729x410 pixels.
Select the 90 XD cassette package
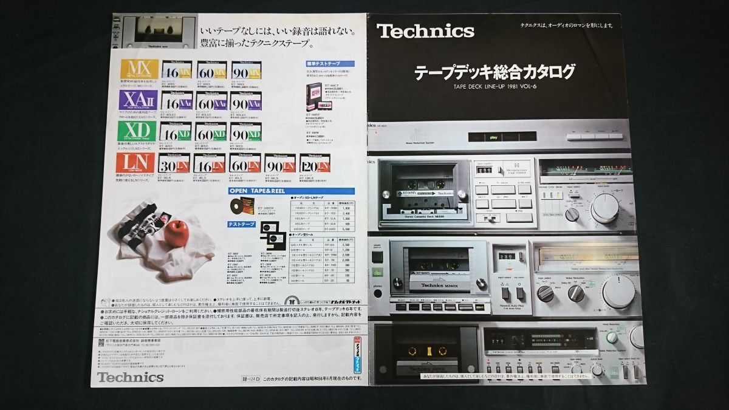point(247,132)
